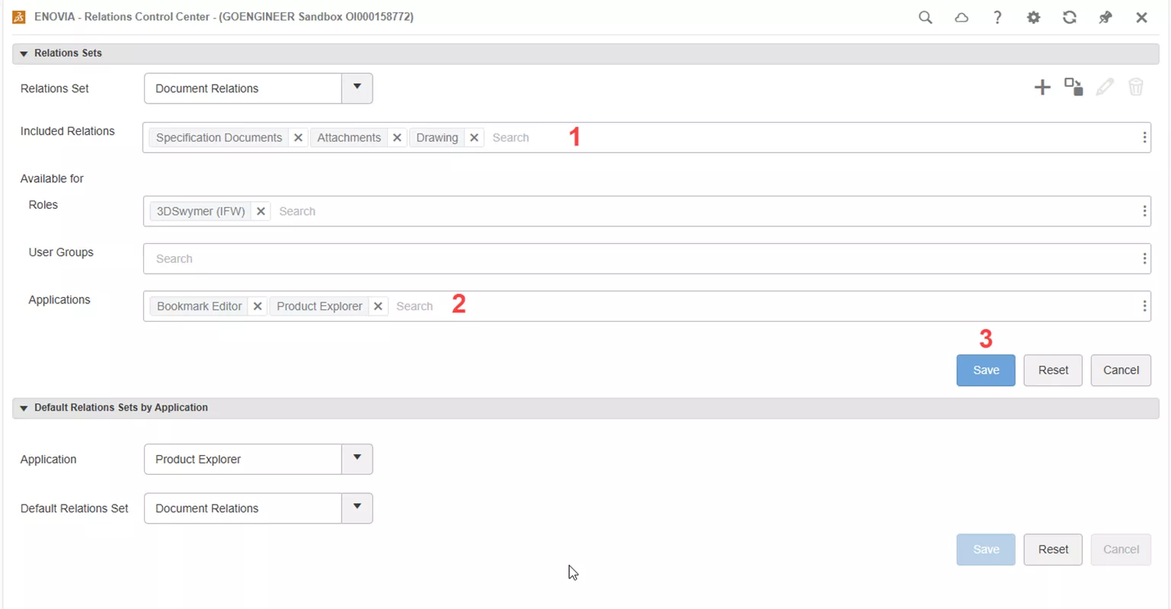Open the search magnifier icon in title bar
Viewport: 1171px width, 609px height.
pyautogui.click(x=925, y=17)
